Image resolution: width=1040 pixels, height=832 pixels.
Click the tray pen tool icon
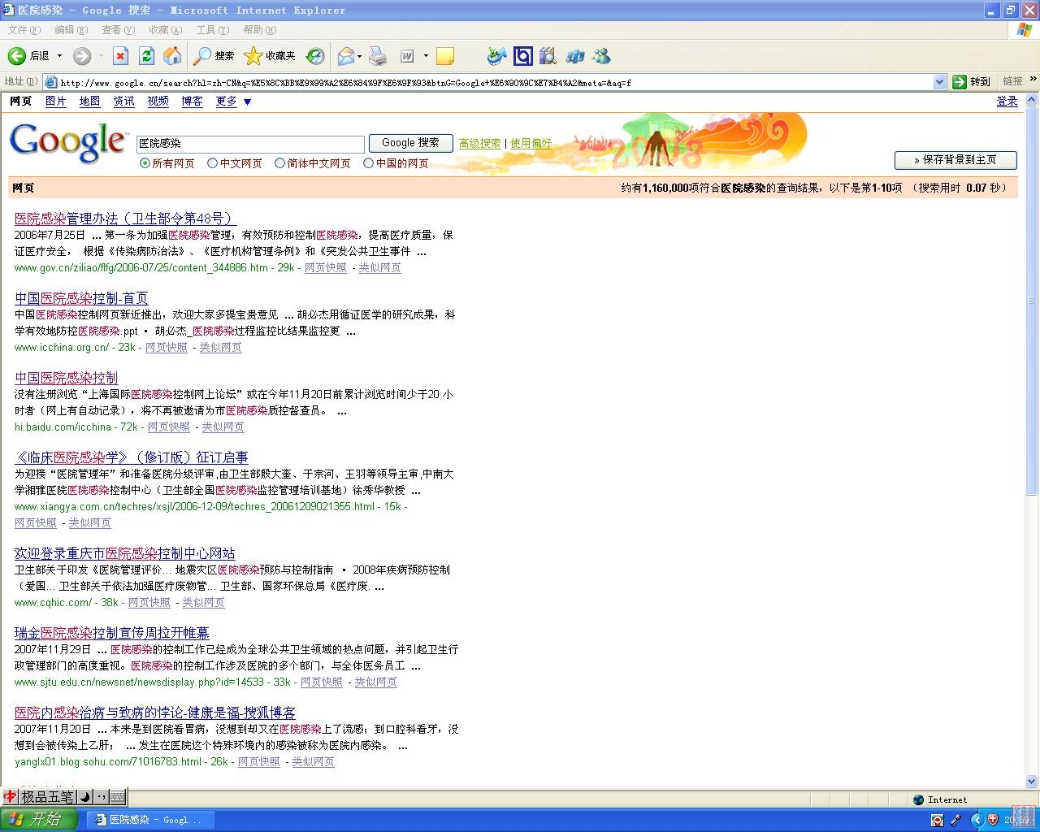click(956, 820)
